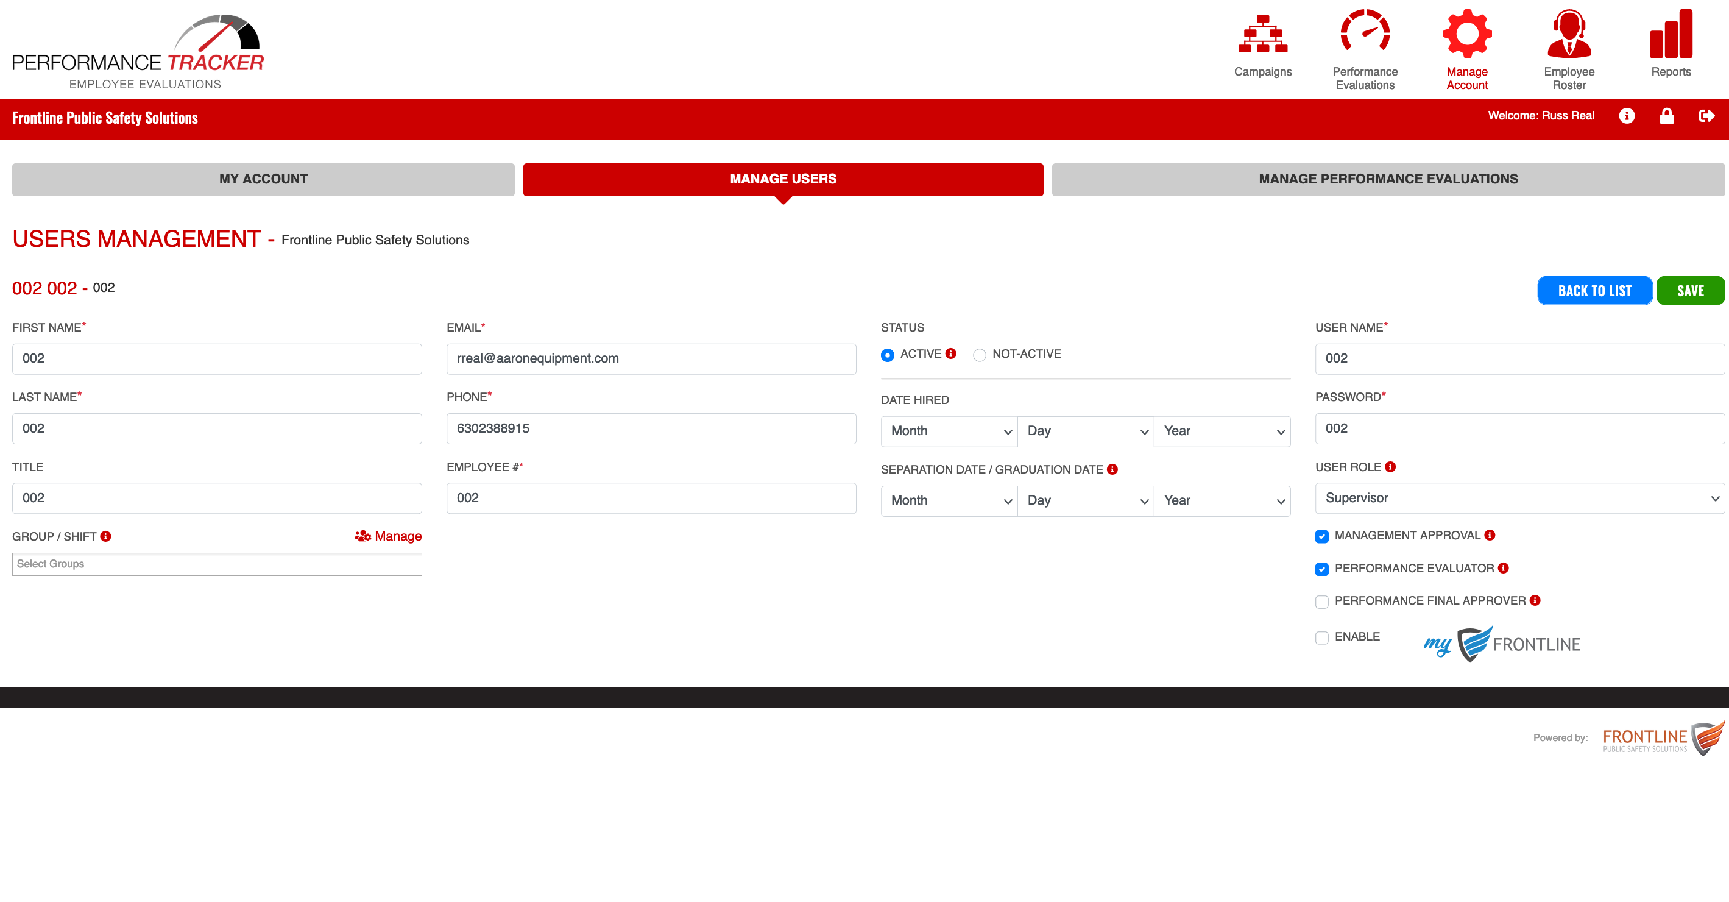The height and width of the screenshot is (902, 1729).
Task: Open the Employee Roster headset icon
Action: [x=1569, y=34]
